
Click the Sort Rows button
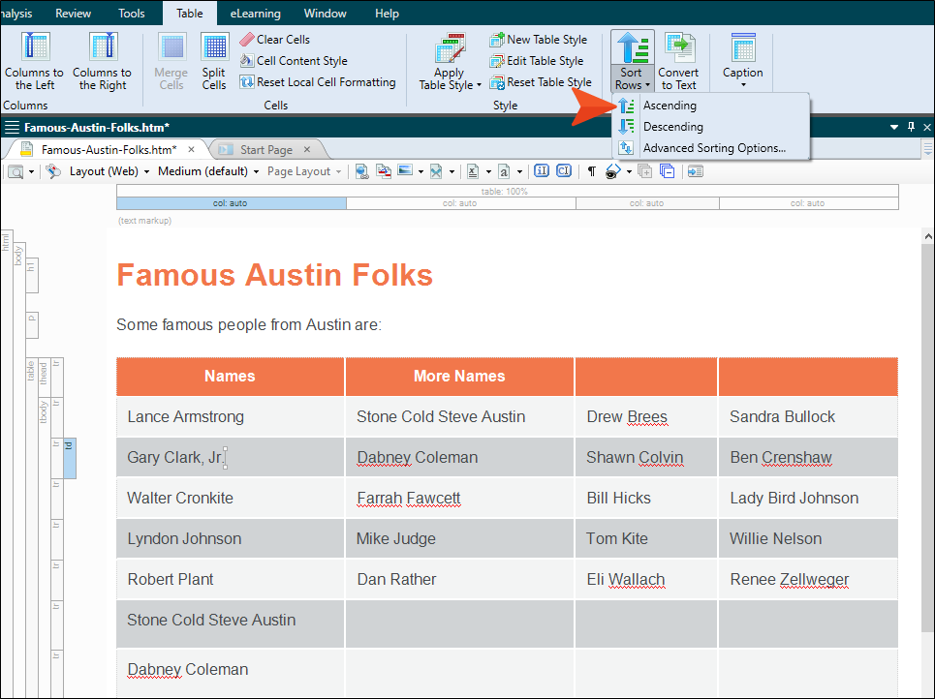click(x=632, y=61)
